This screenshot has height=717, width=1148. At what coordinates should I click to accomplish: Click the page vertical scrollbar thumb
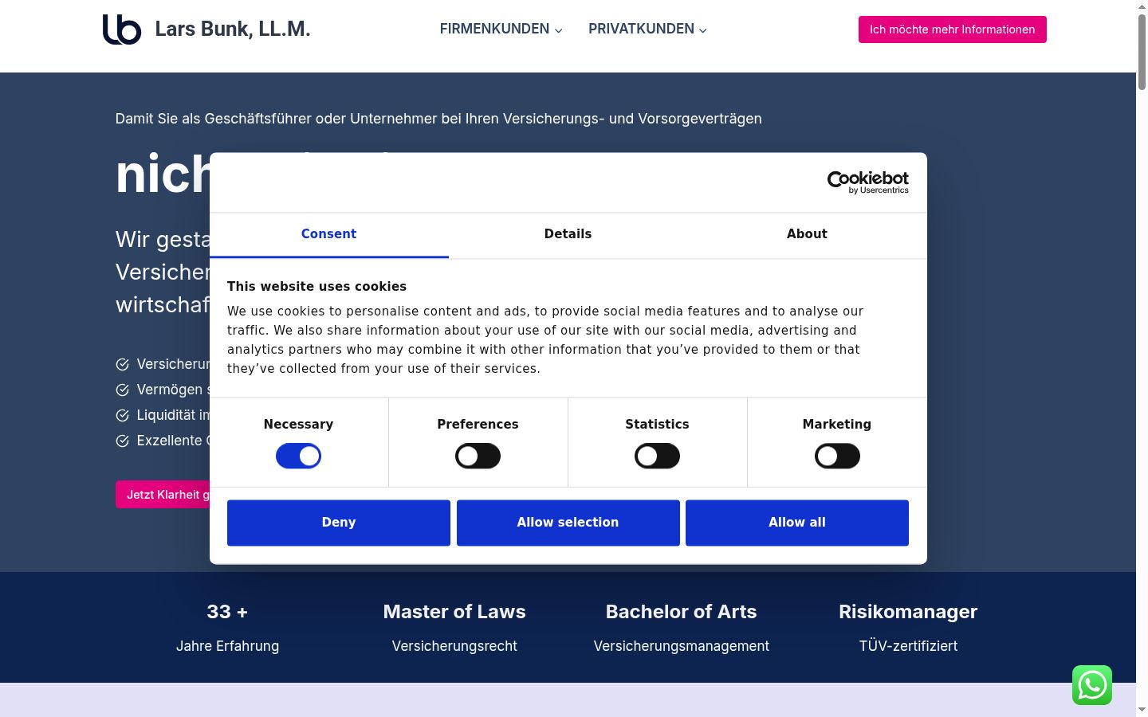click(1142, 52)
